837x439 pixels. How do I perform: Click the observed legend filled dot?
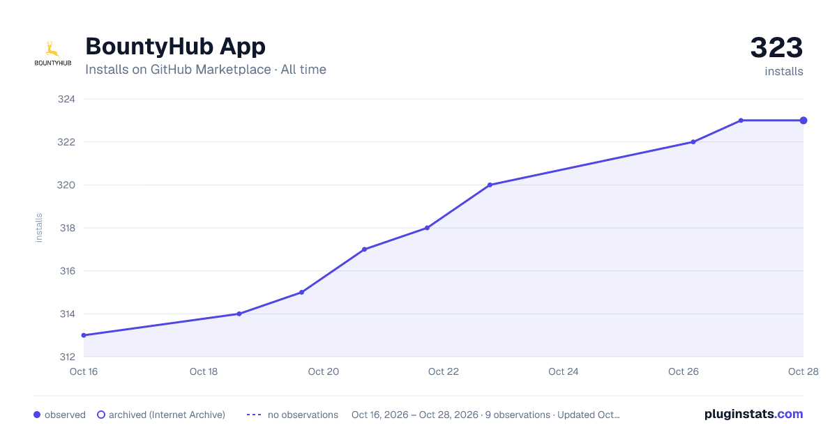37,415
